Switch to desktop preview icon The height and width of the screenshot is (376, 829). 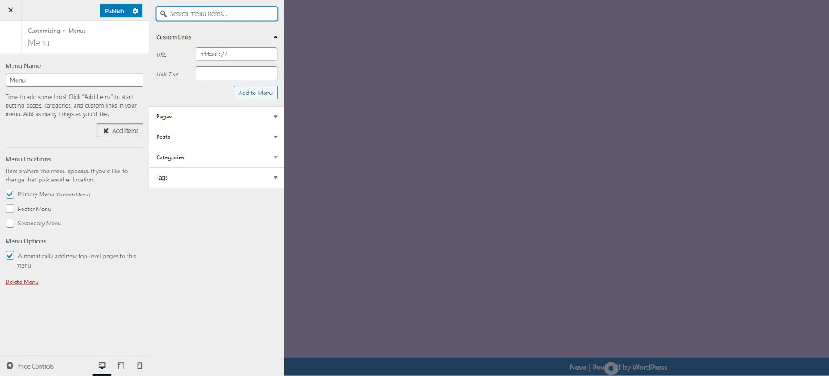tap(102, 366)
